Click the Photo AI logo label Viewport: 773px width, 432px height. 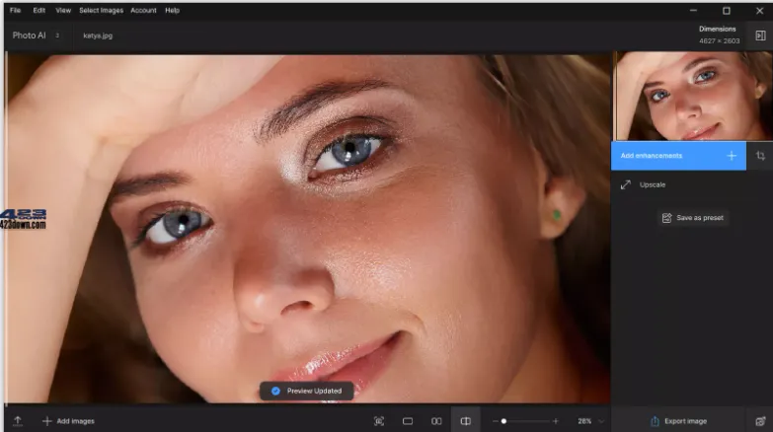coord(29,36)
